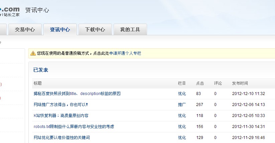275x143 pixels.
Task: Click the 发布时间 column header
Action: (x=240, y=83)
